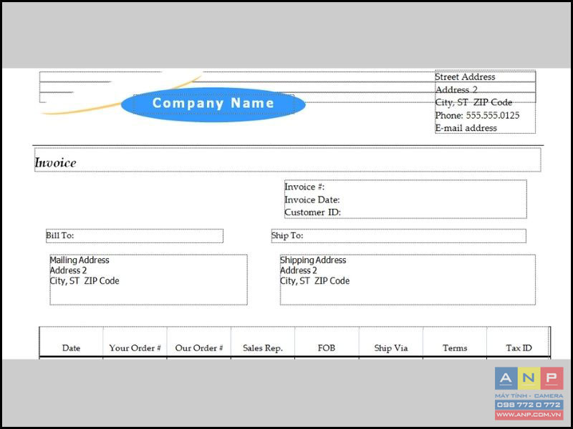Select the Date column header
The height and width of the screenshot is (429, 573).
click(x=71, y=348)
